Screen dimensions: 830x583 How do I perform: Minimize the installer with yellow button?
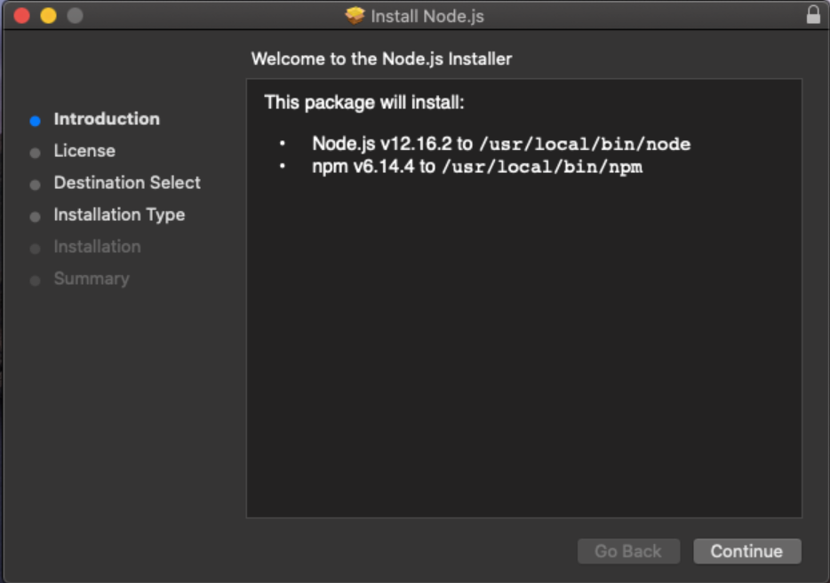point(48,16)
